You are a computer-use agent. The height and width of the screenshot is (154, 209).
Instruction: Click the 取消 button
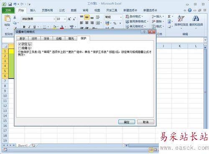pyautogui.click(x=145, y=122)
